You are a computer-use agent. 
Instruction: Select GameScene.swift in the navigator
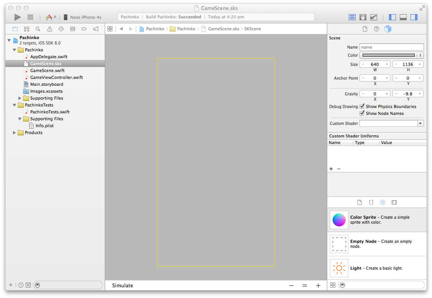click(47, 70)
